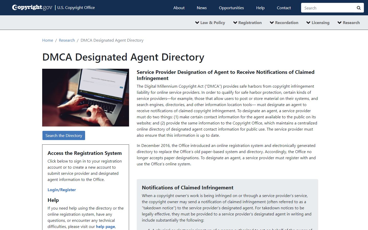Click the U.S. Copyright Office header text
The height and width of the screenshot is (230, 368).
click(76, 8)
